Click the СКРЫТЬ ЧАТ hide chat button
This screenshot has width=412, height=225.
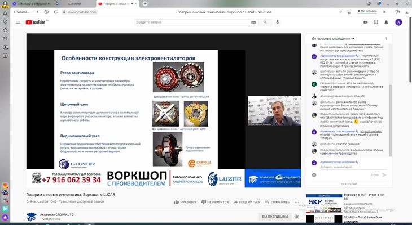click(x=349, y=184)
